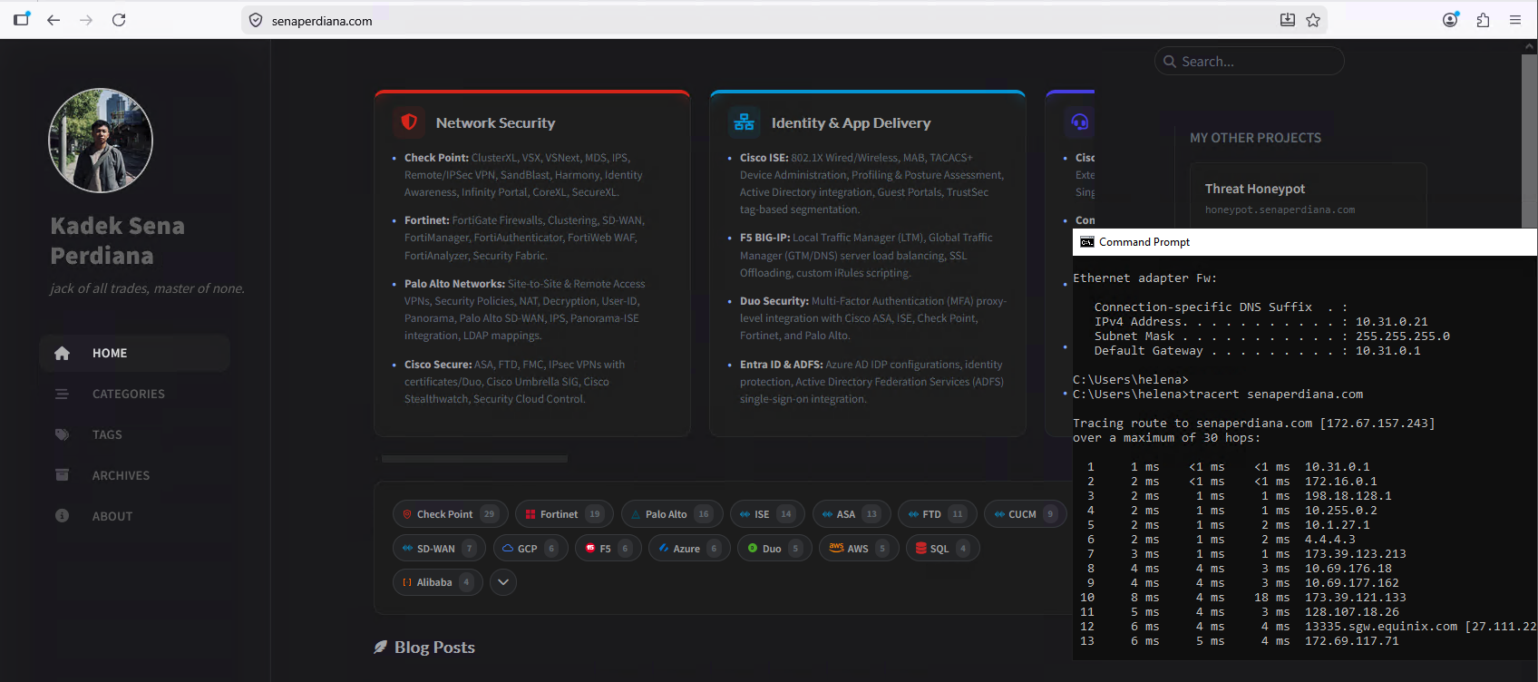
Task: Select the Fortinet tag chip
Action: [564, 514]
